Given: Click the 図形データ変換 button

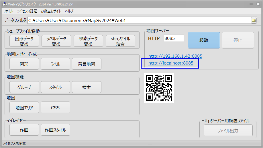Looking at the screenshot, I should pyautogui.click(x=24, y=41).
